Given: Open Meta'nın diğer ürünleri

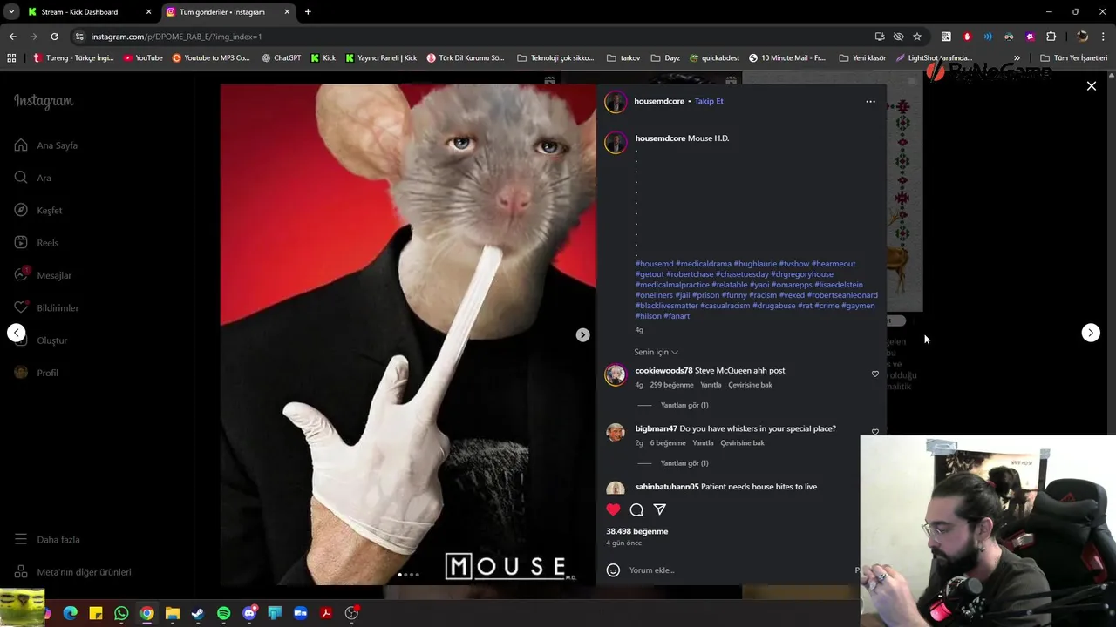Looking at the screenshot, I should (72, 572).
